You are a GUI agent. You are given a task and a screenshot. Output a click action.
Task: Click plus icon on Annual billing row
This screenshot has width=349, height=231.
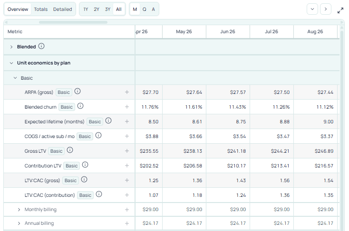pos(127,223)
